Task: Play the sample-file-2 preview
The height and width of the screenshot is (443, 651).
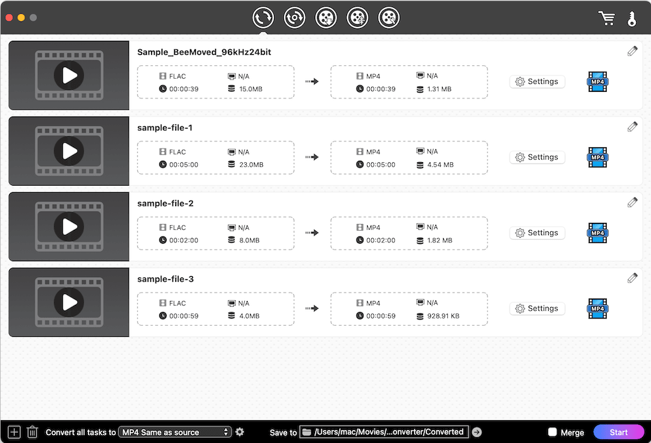Action: [69, 227]
